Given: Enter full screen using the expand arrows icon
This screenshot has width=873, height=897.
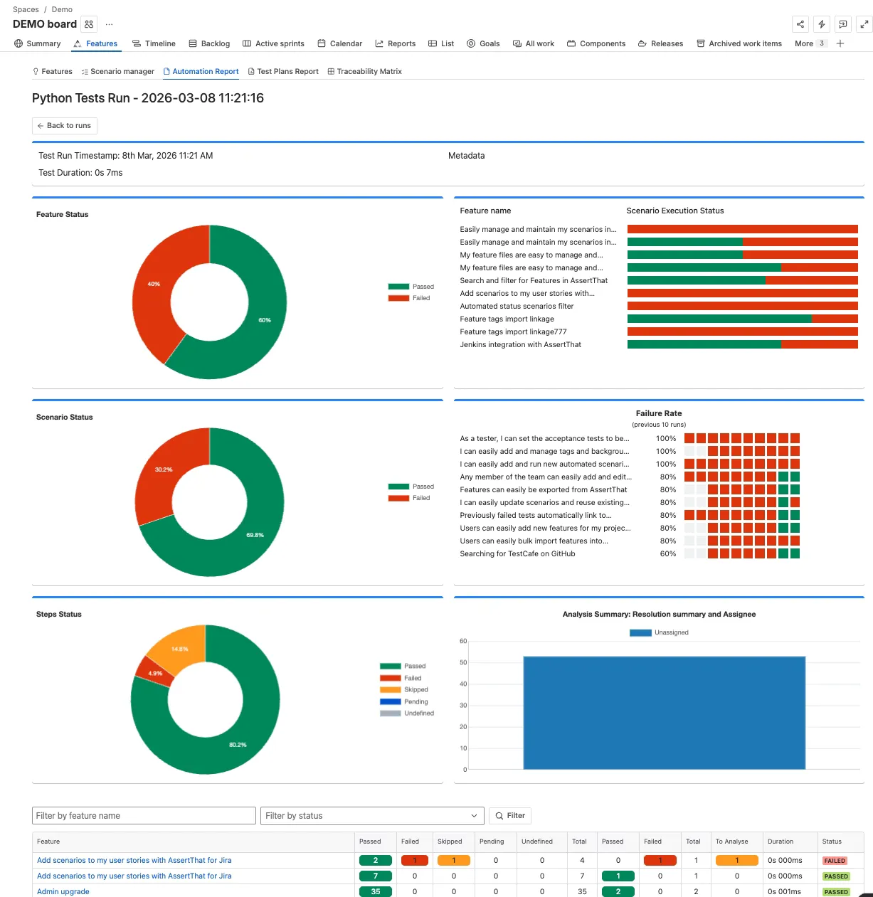Looking at the screenshot, I should [864, 24].
